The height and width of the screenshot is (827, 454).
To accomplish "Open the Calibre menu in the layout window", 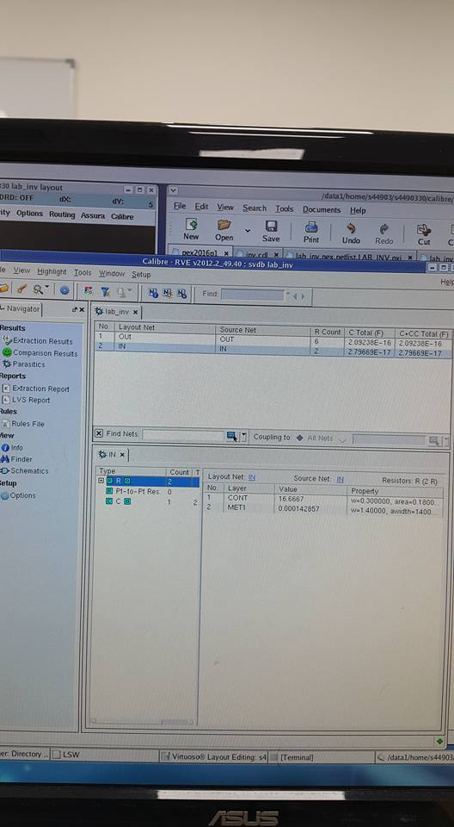I will (x=122, y=216).
